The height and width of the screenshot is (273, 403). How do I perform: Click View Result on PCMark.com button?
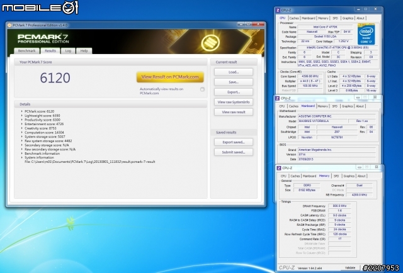pyautogui.click(x=170, y=77)
